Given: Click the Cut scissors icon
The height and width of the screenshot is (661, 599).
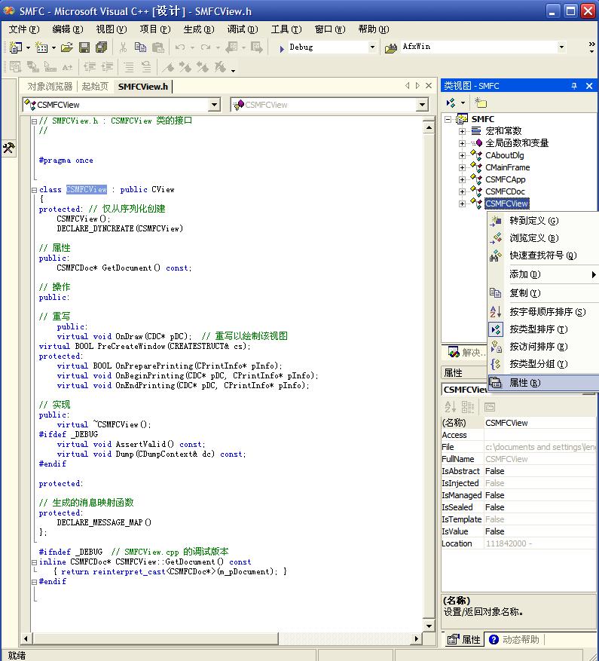Looking at the screenshot, I should [123, 47].
